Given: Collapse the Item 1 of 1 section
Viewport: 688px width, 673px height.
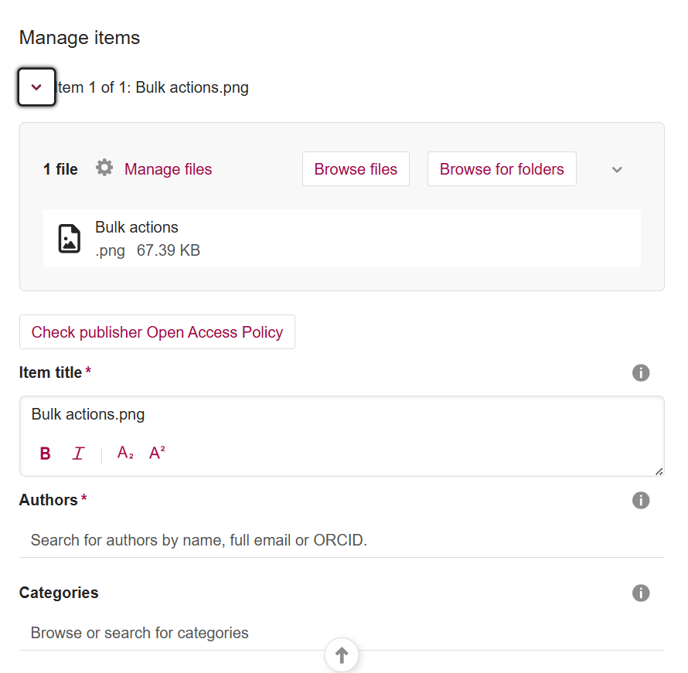Looking at the screenshot, I should click(36, 87).
